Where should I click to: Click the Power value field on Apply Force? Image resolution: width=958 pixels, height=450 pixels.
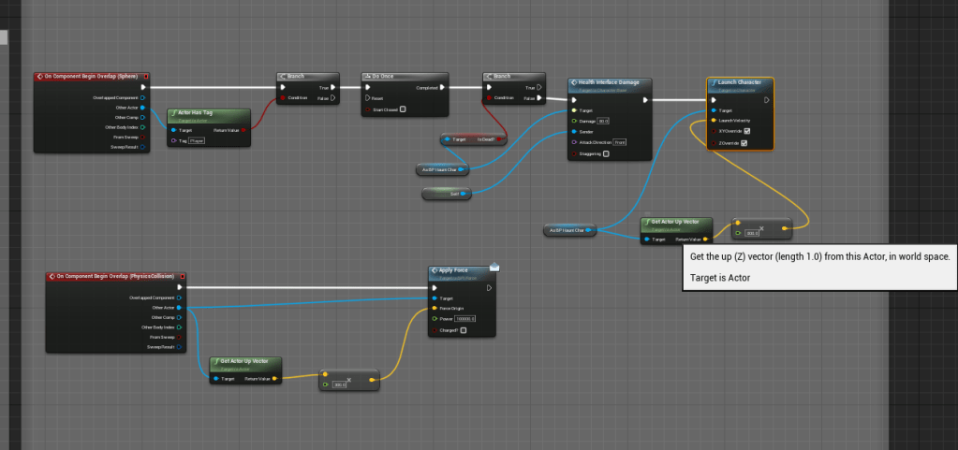(465, 319)
